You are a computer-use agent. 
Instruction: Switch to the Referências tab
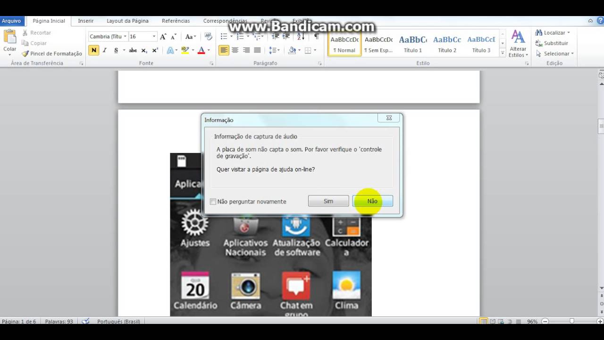pyautogui.click(x=176, y=21)
